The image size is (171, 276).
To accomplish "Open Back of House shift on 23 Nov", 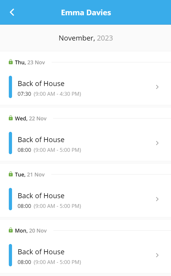I will tap(86, 87).
